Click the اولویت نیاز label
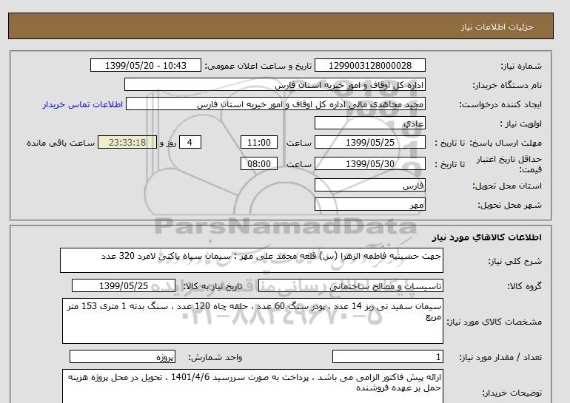Viewport: 570px width, 403px height. pos(521,123)
